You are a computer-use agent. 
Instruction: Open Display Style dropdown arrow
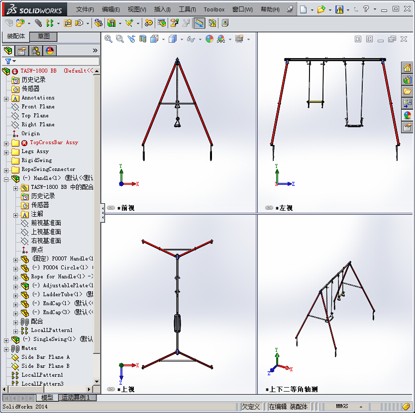pyautogui.click(x=182, y=39)
